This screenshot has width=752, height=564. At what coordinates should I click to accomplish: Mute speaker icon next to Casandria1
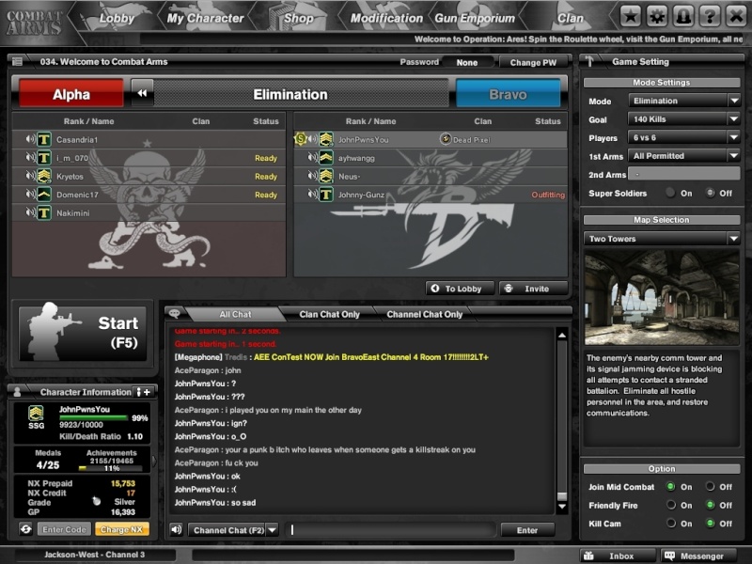click(30, 139)
